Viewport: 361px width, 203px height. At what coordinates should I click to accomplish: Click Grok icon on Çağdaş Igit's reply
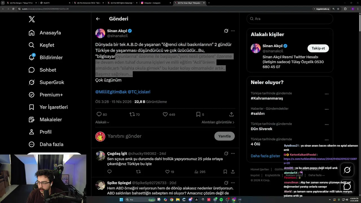[x=226, y=154]
